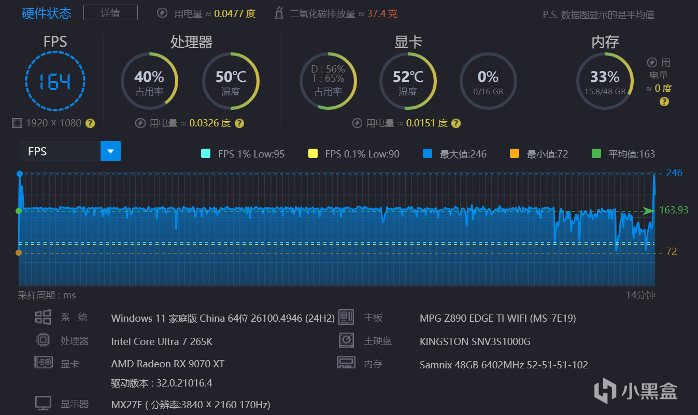This screenshot has height=415, width=698.
Task: Click the hard disk icon beside 主硬盘
Action: [346, 340]
